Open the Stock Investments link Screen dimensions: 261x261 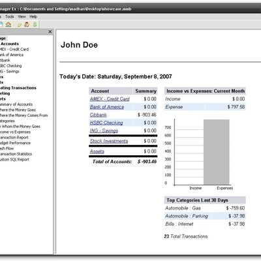[109, 141]
